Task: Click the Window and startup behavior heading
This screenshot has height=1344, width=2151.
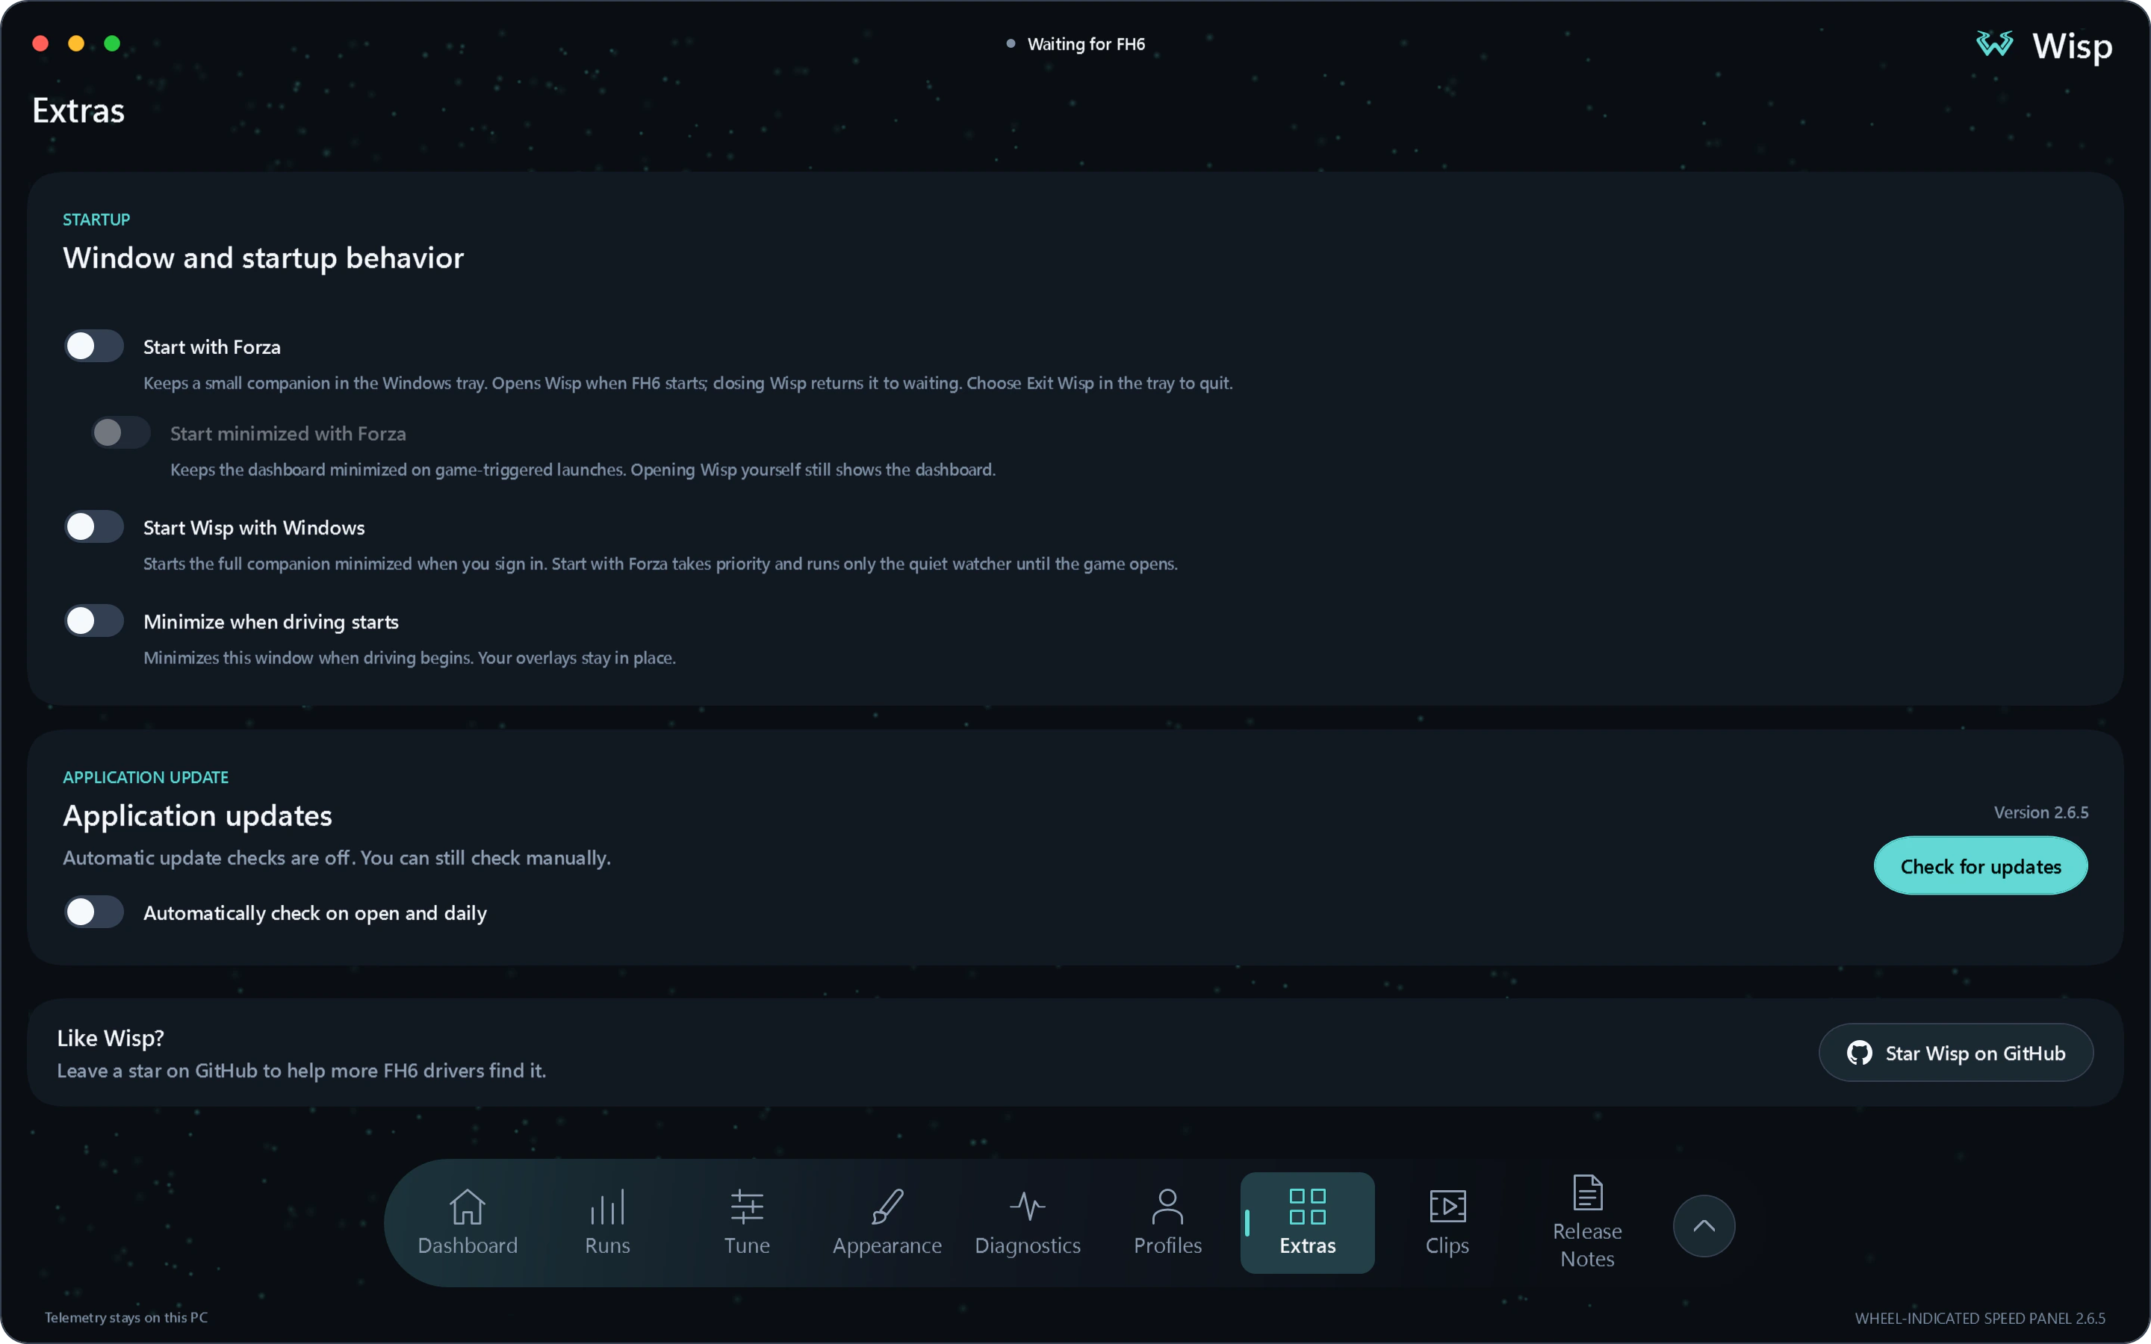Action: point(263,258)
